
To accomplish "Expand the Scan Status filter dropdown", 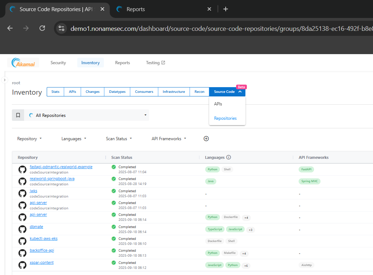I will click(x=119, y=139).
